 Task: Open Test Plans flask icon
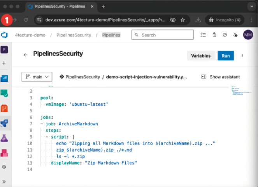coord(4,138)
